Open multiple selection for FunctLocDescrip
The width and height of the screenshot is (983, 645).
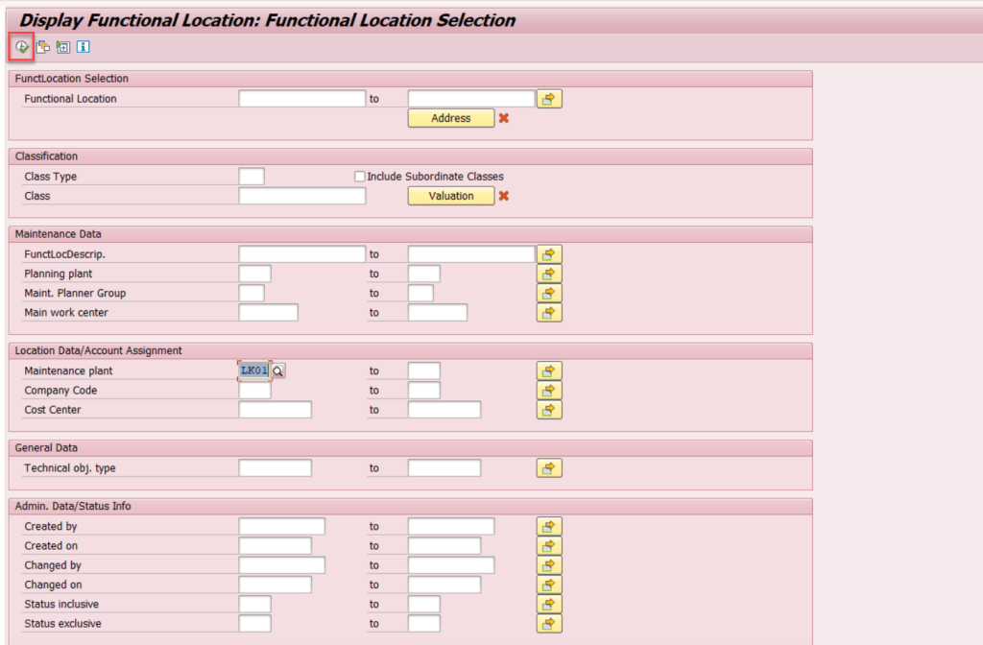[548, 253]
